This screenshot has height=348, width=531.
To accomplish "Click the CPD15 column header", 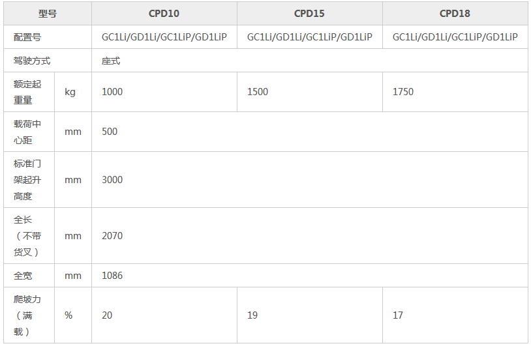I will (x=309, y=13).
